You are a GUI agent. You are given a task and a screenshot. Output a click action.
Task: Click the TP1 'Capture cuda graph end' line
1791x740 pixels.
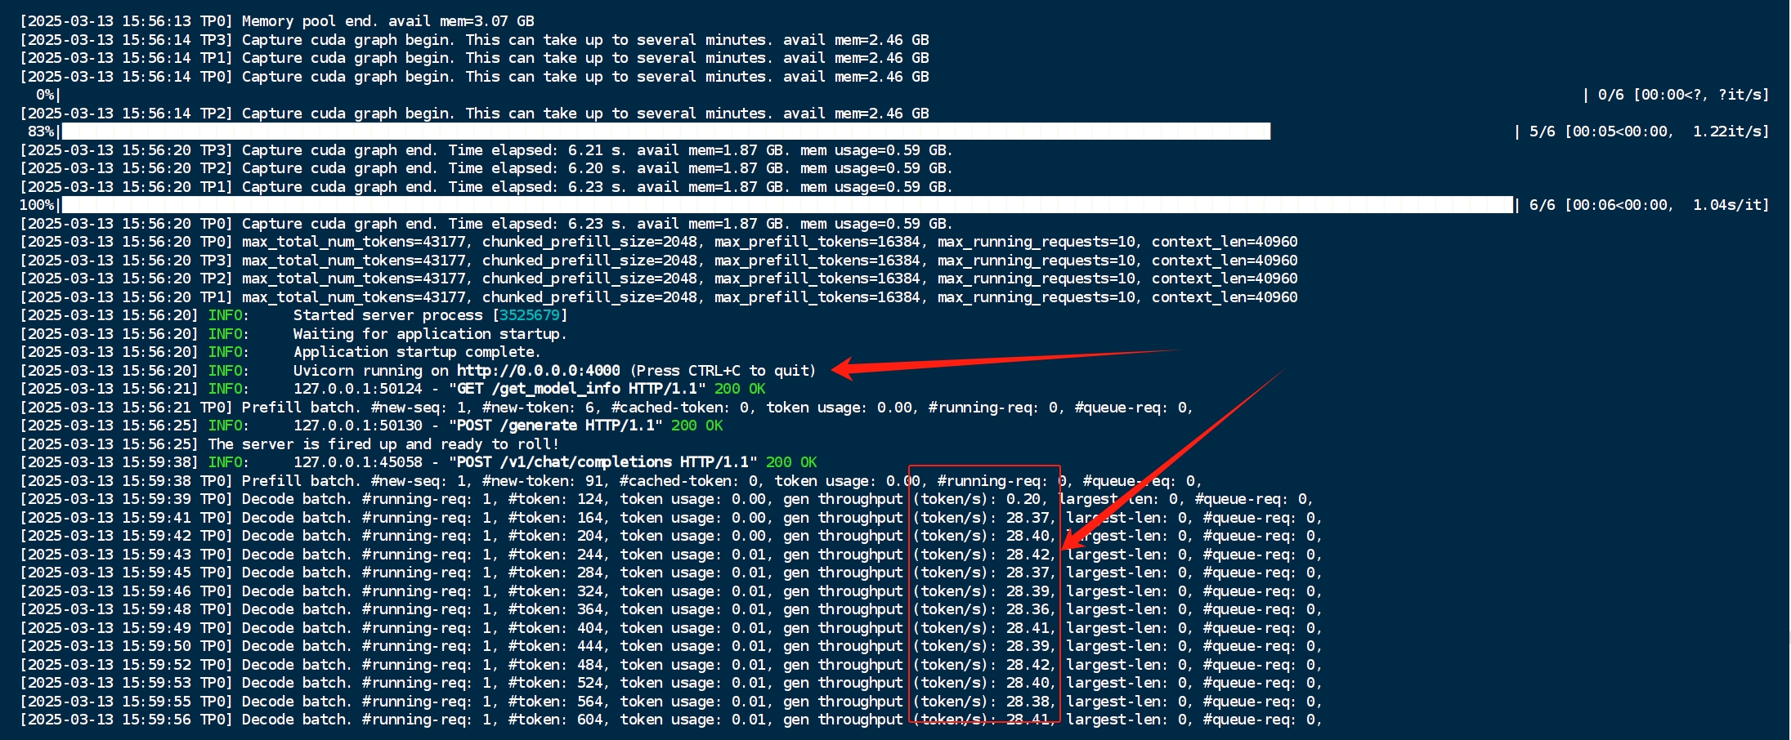point(486,187)
